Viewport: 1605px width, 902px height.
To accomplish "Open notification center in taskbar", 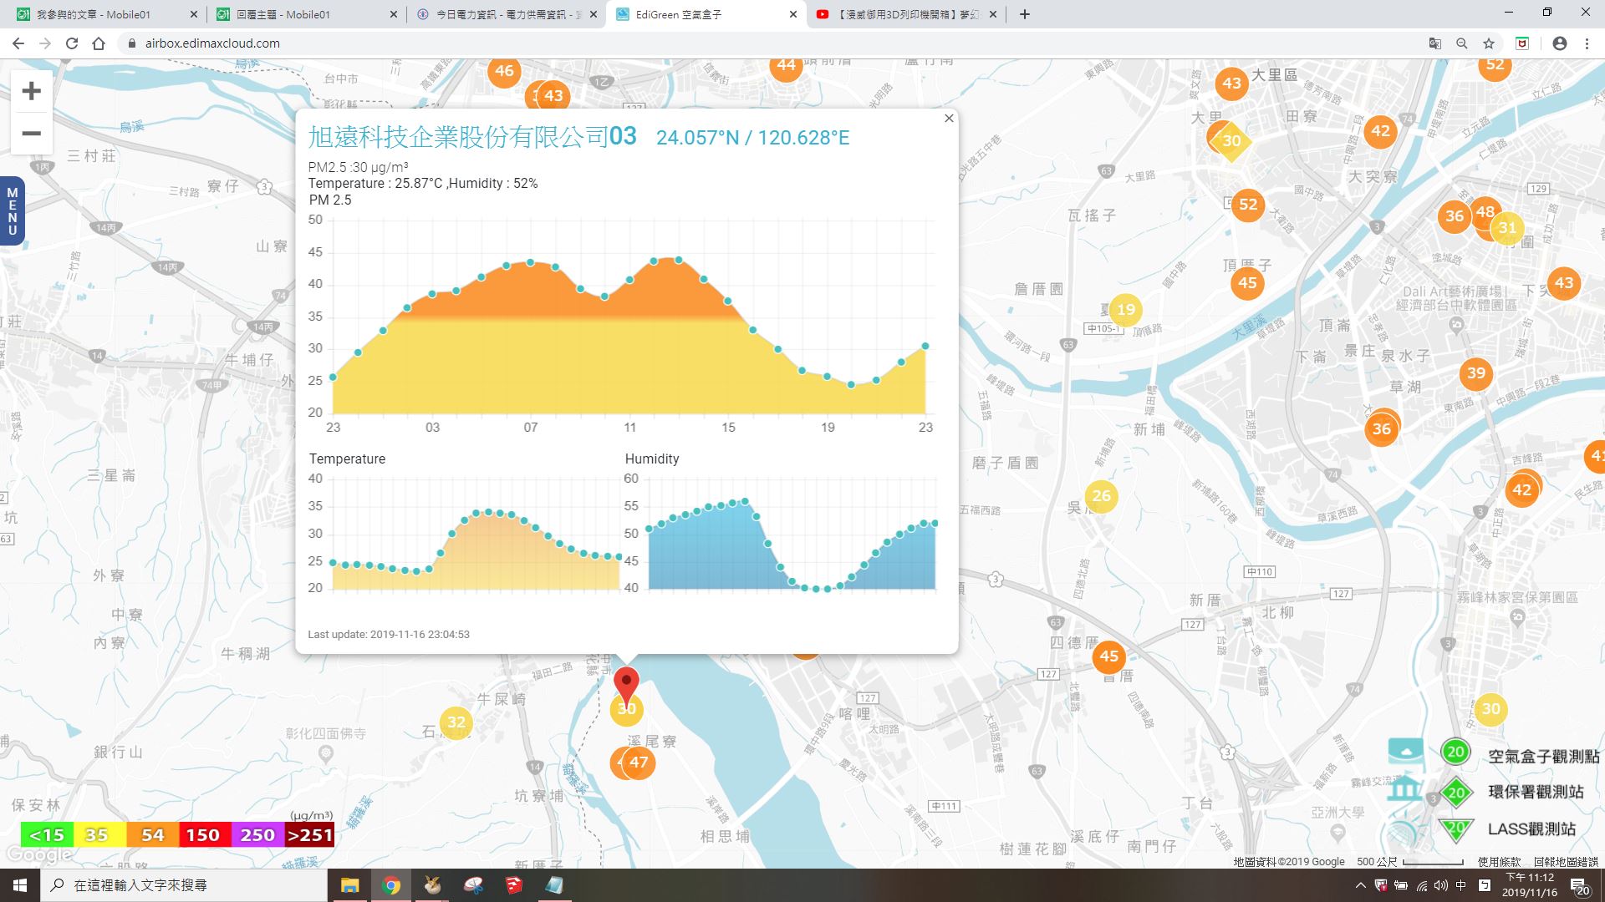I will 1580,885.
